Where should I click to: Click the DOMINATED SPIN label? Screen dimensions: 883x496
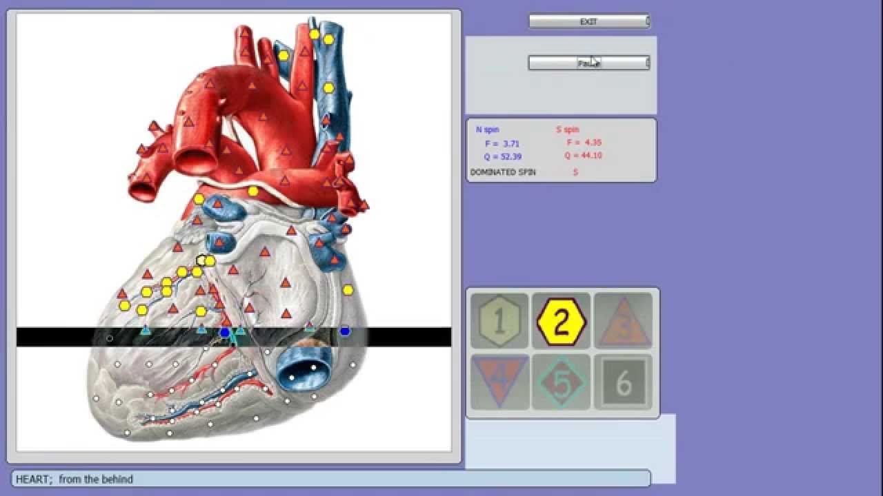(x=503, y=172)
